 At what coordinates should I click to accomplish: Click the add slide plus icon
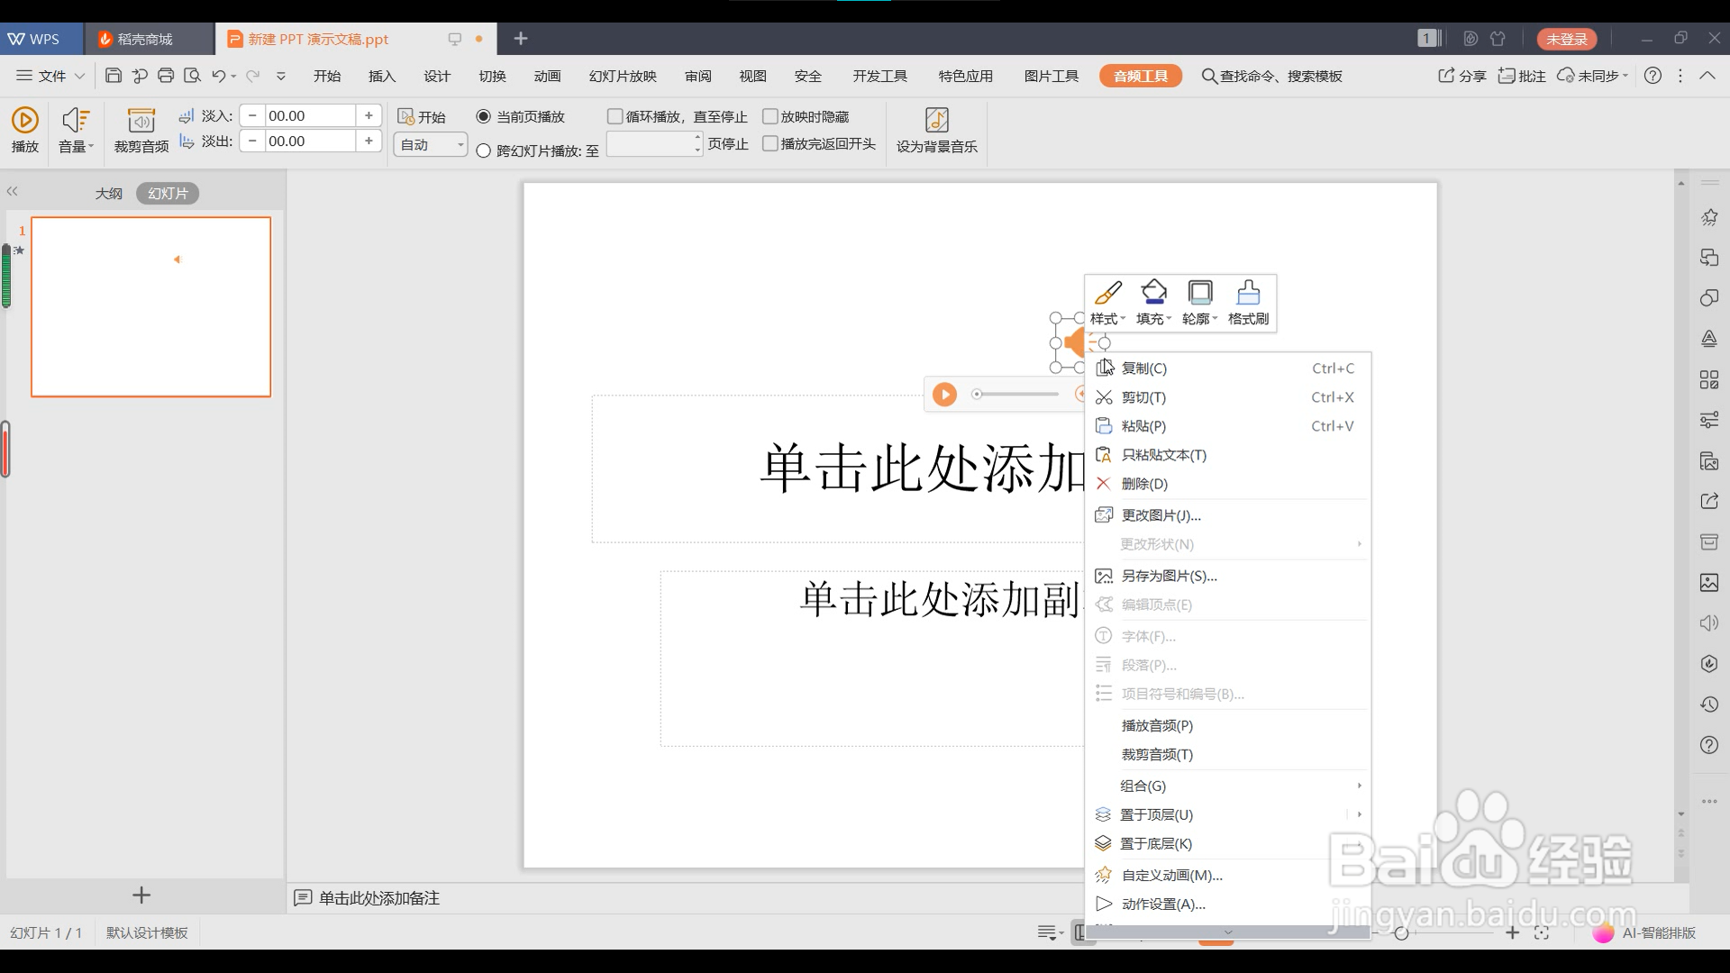point(141,896)
